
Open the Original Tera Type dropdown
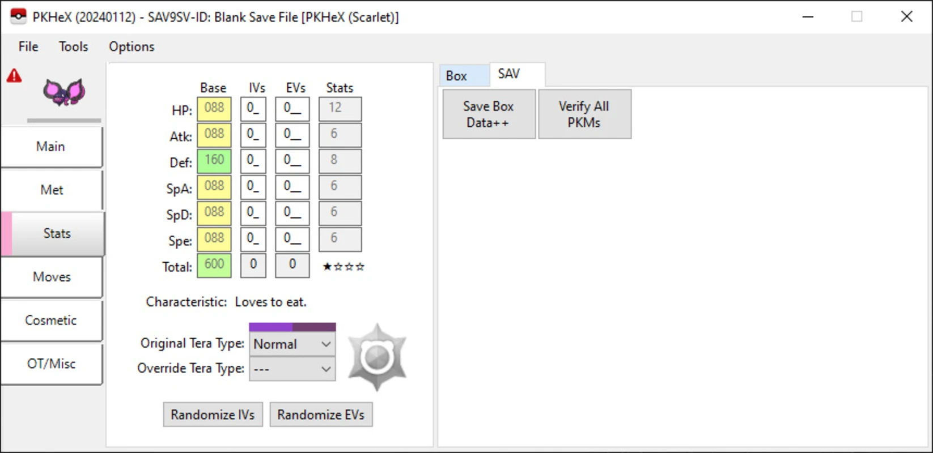pyautogui.click(x=292, y=344)
